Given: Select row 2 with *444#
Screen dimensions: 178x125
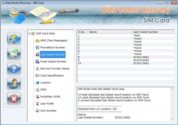Looking at the screenshot, I should (x=126, y=39).
